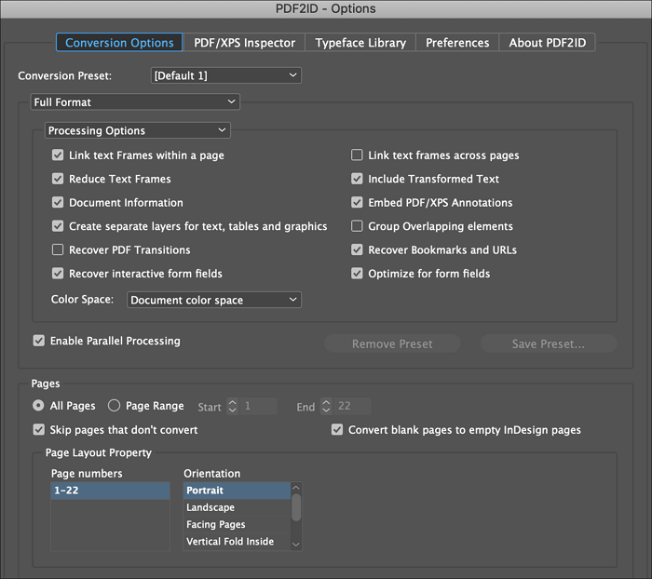The width and height of the screenshot is (652, 579).
Task: Expand the Full Format dropdown
Action: coord(135,101)
